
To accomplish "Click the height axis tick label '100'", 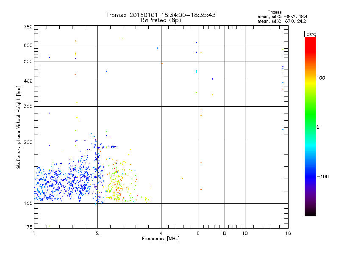I will 28,204.
